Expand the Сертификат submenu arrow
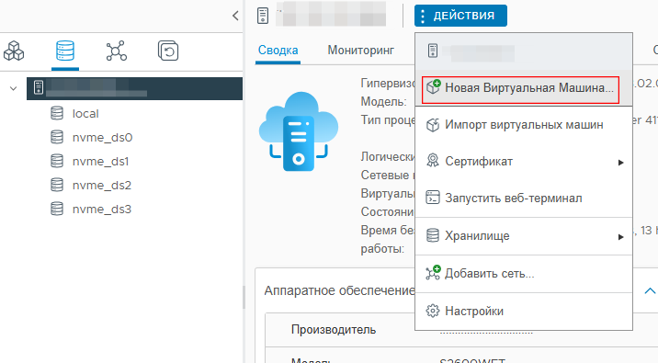The width and height of the screenshot is (658, 363). (x=620, y=163)
